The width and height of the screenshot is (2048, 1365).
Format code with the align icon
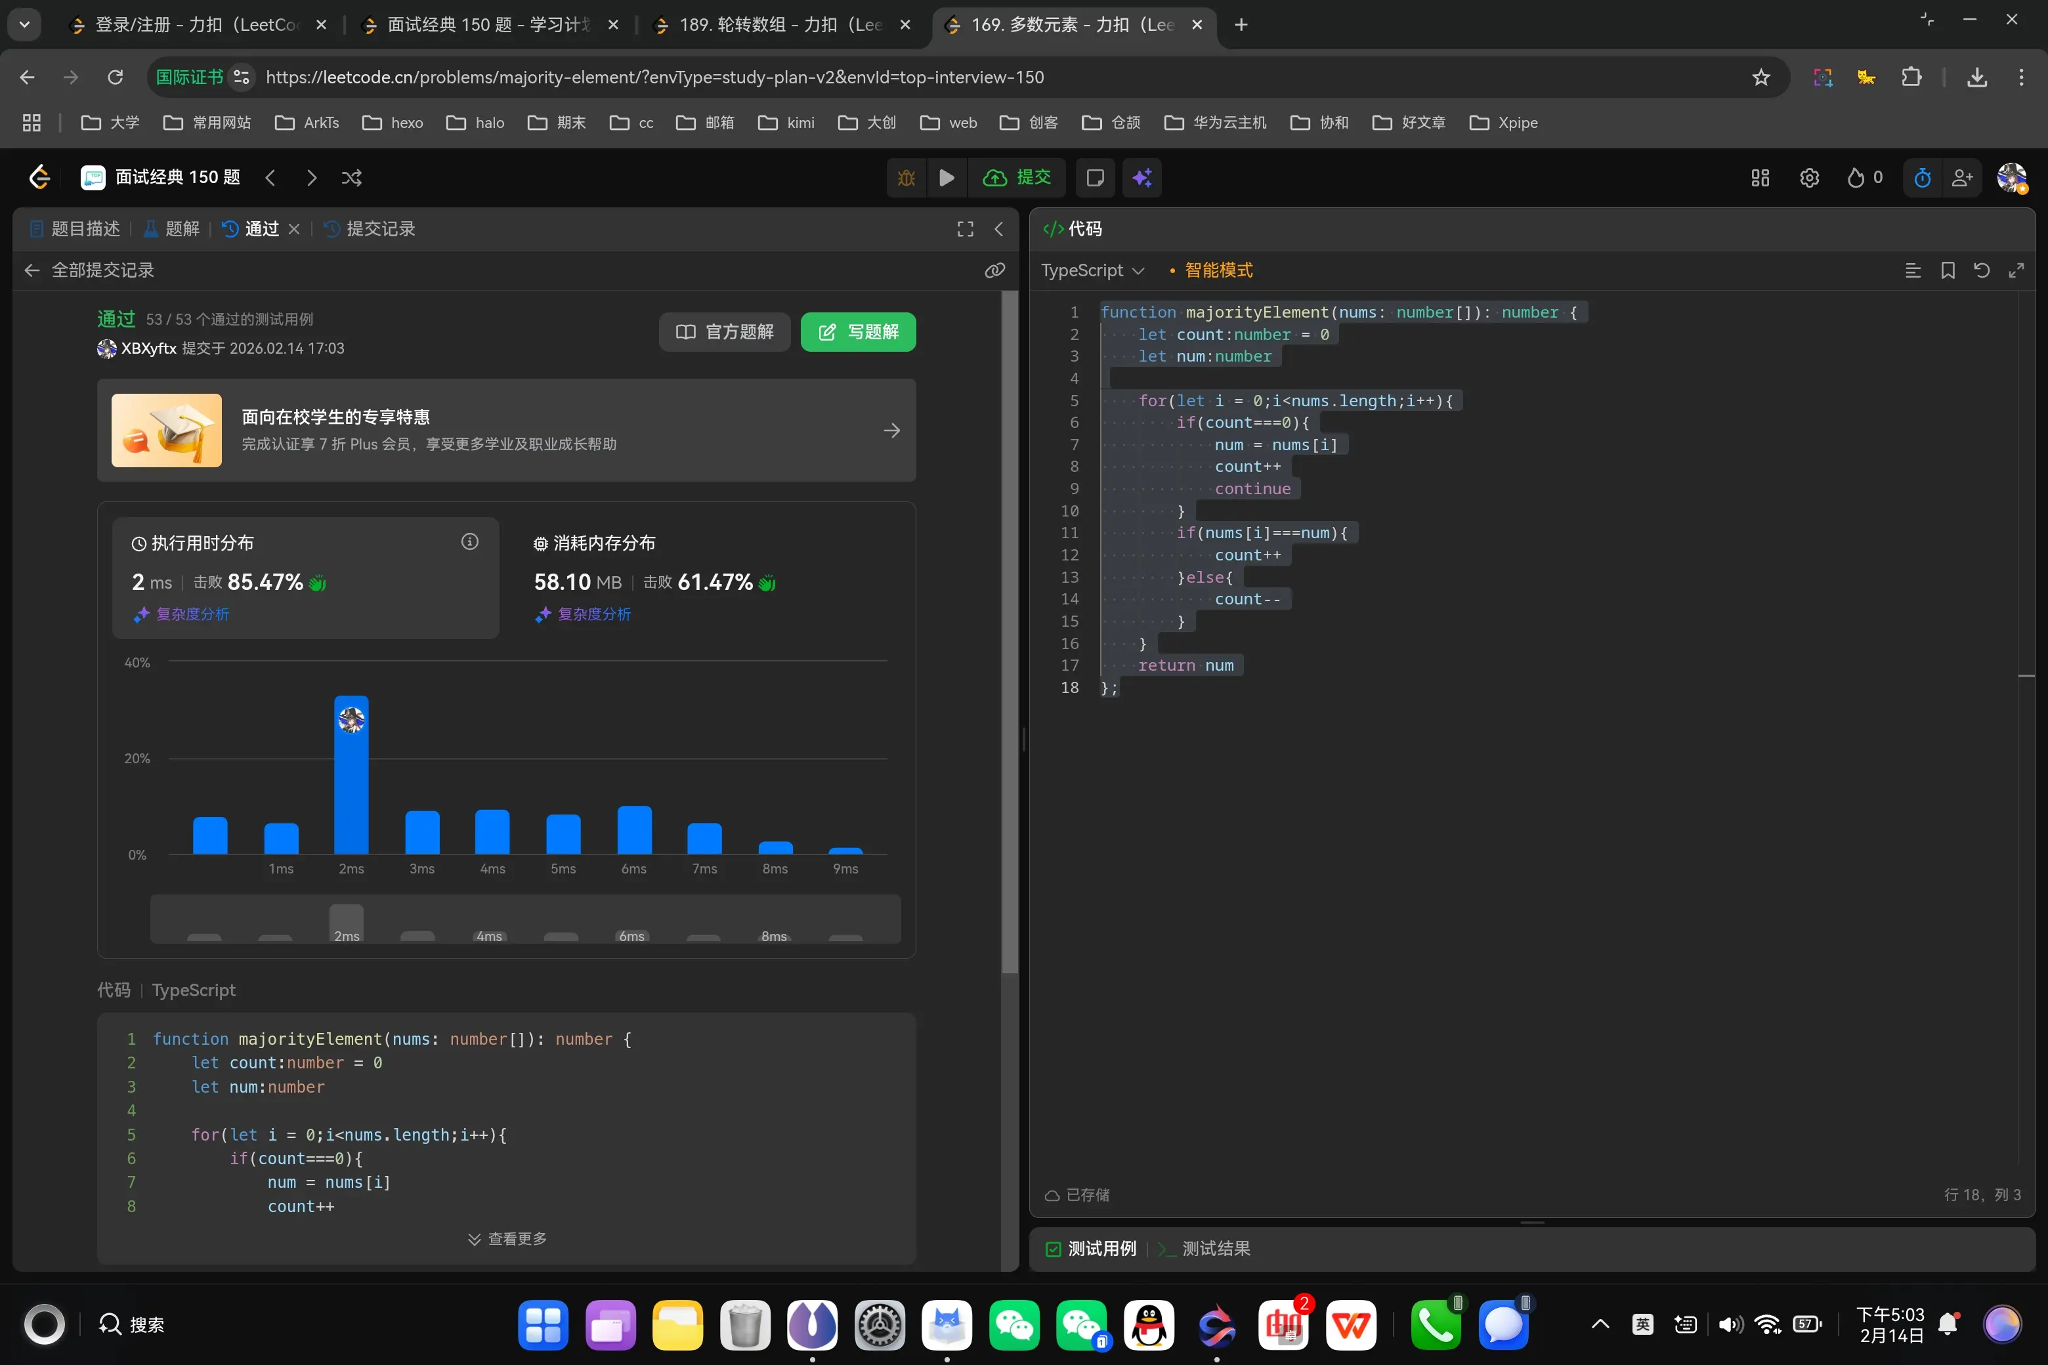coord(1913,271)
